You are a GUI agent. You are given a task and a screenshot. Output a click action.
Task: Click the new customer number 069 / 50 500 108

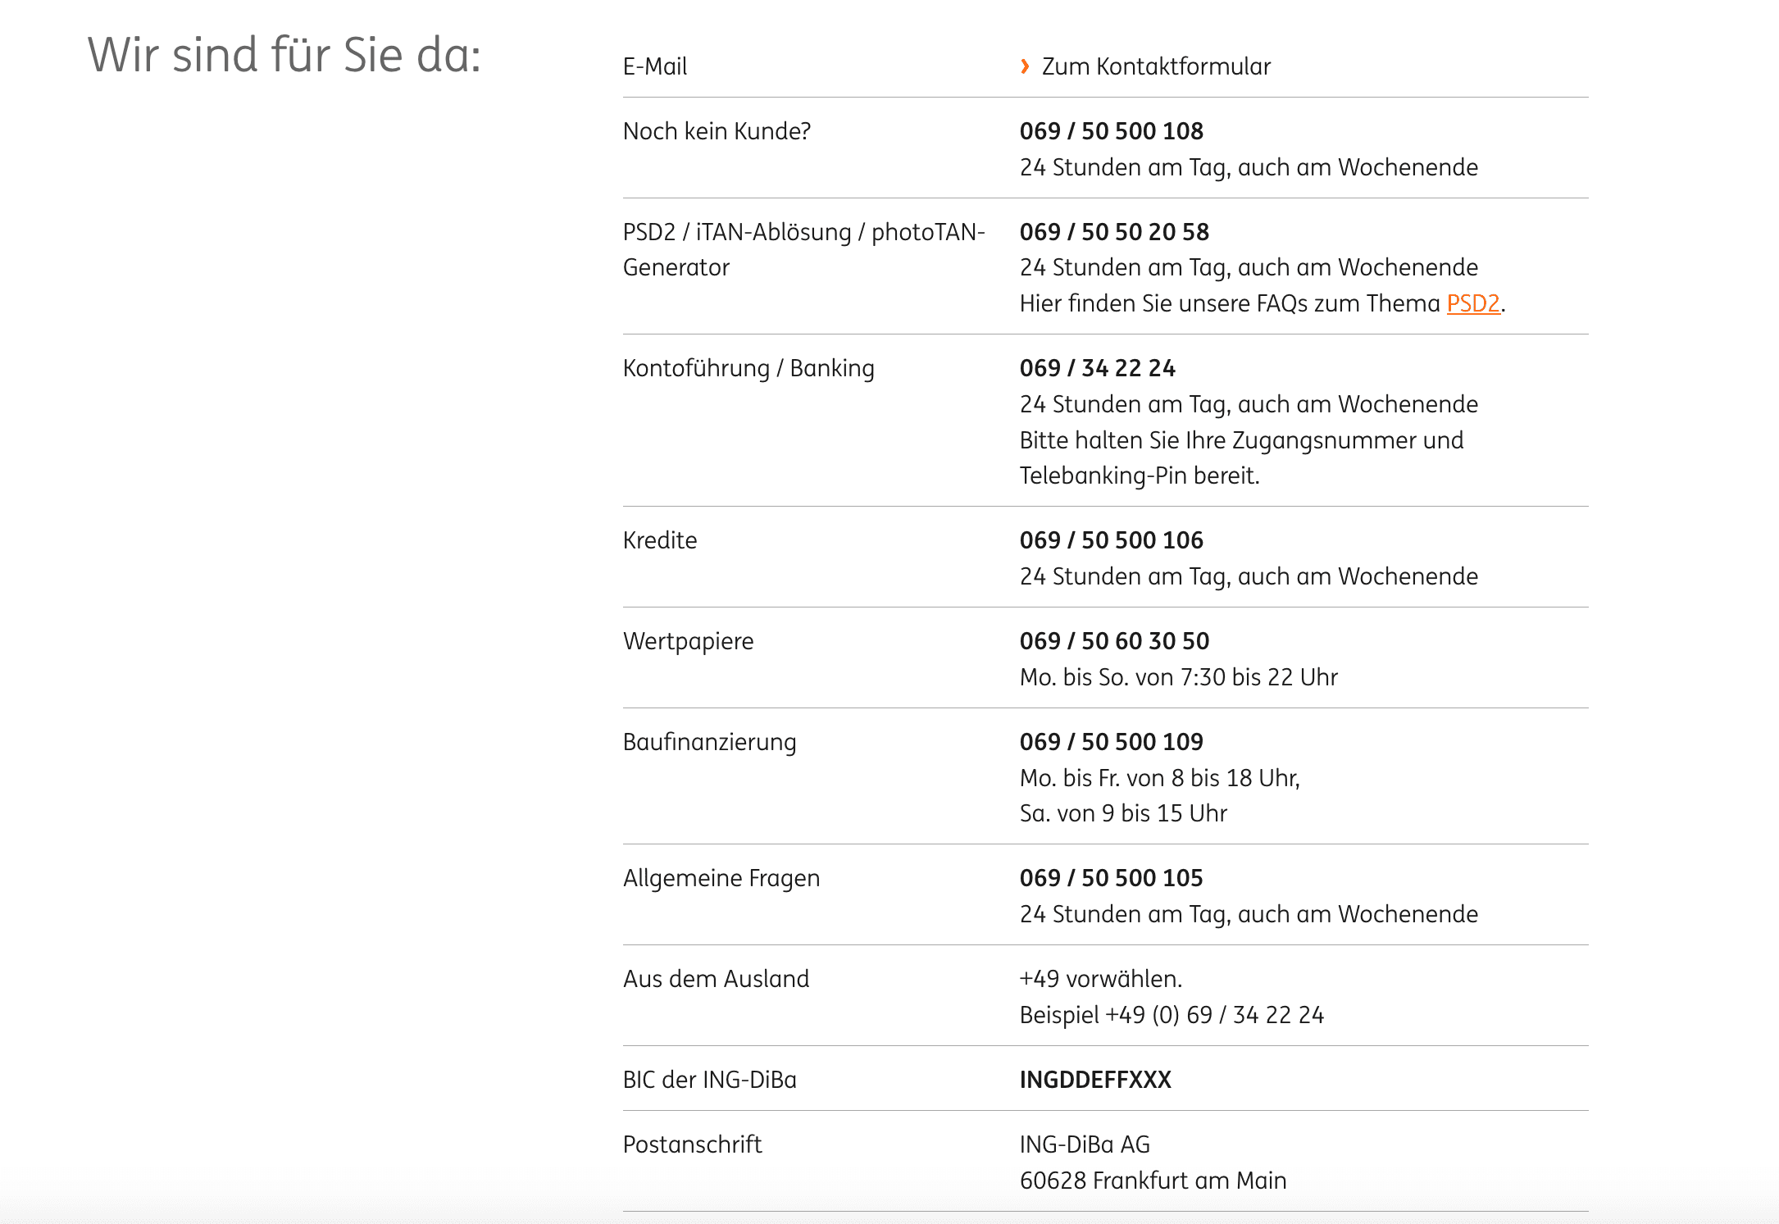tap(1111, 131)
